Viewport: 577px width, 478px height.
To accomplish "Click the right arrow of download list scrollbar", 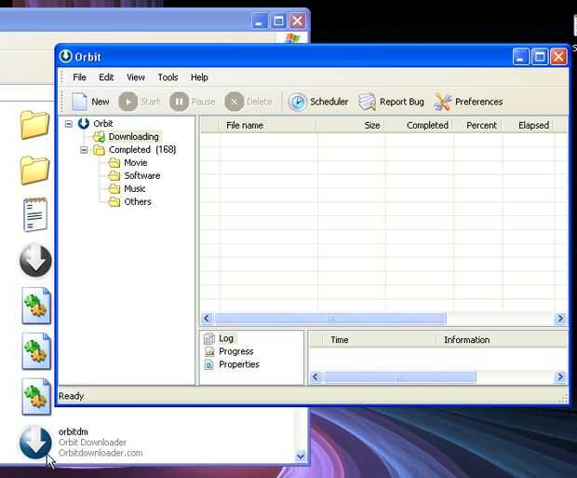I will [560, 318].
